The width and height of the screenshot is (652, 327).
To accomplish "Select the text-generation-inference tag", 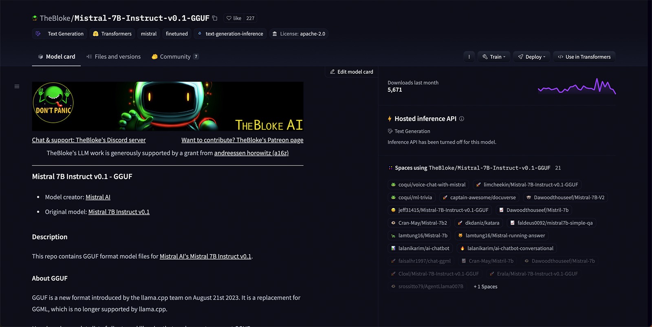I will [230, 34].
